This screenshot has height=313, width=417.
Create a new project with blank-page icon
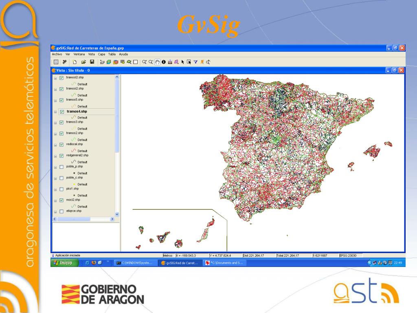[x=75, y=62]
